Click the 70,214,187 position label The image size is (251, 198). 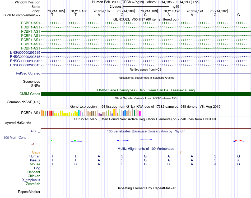click(x=102, y=11)
